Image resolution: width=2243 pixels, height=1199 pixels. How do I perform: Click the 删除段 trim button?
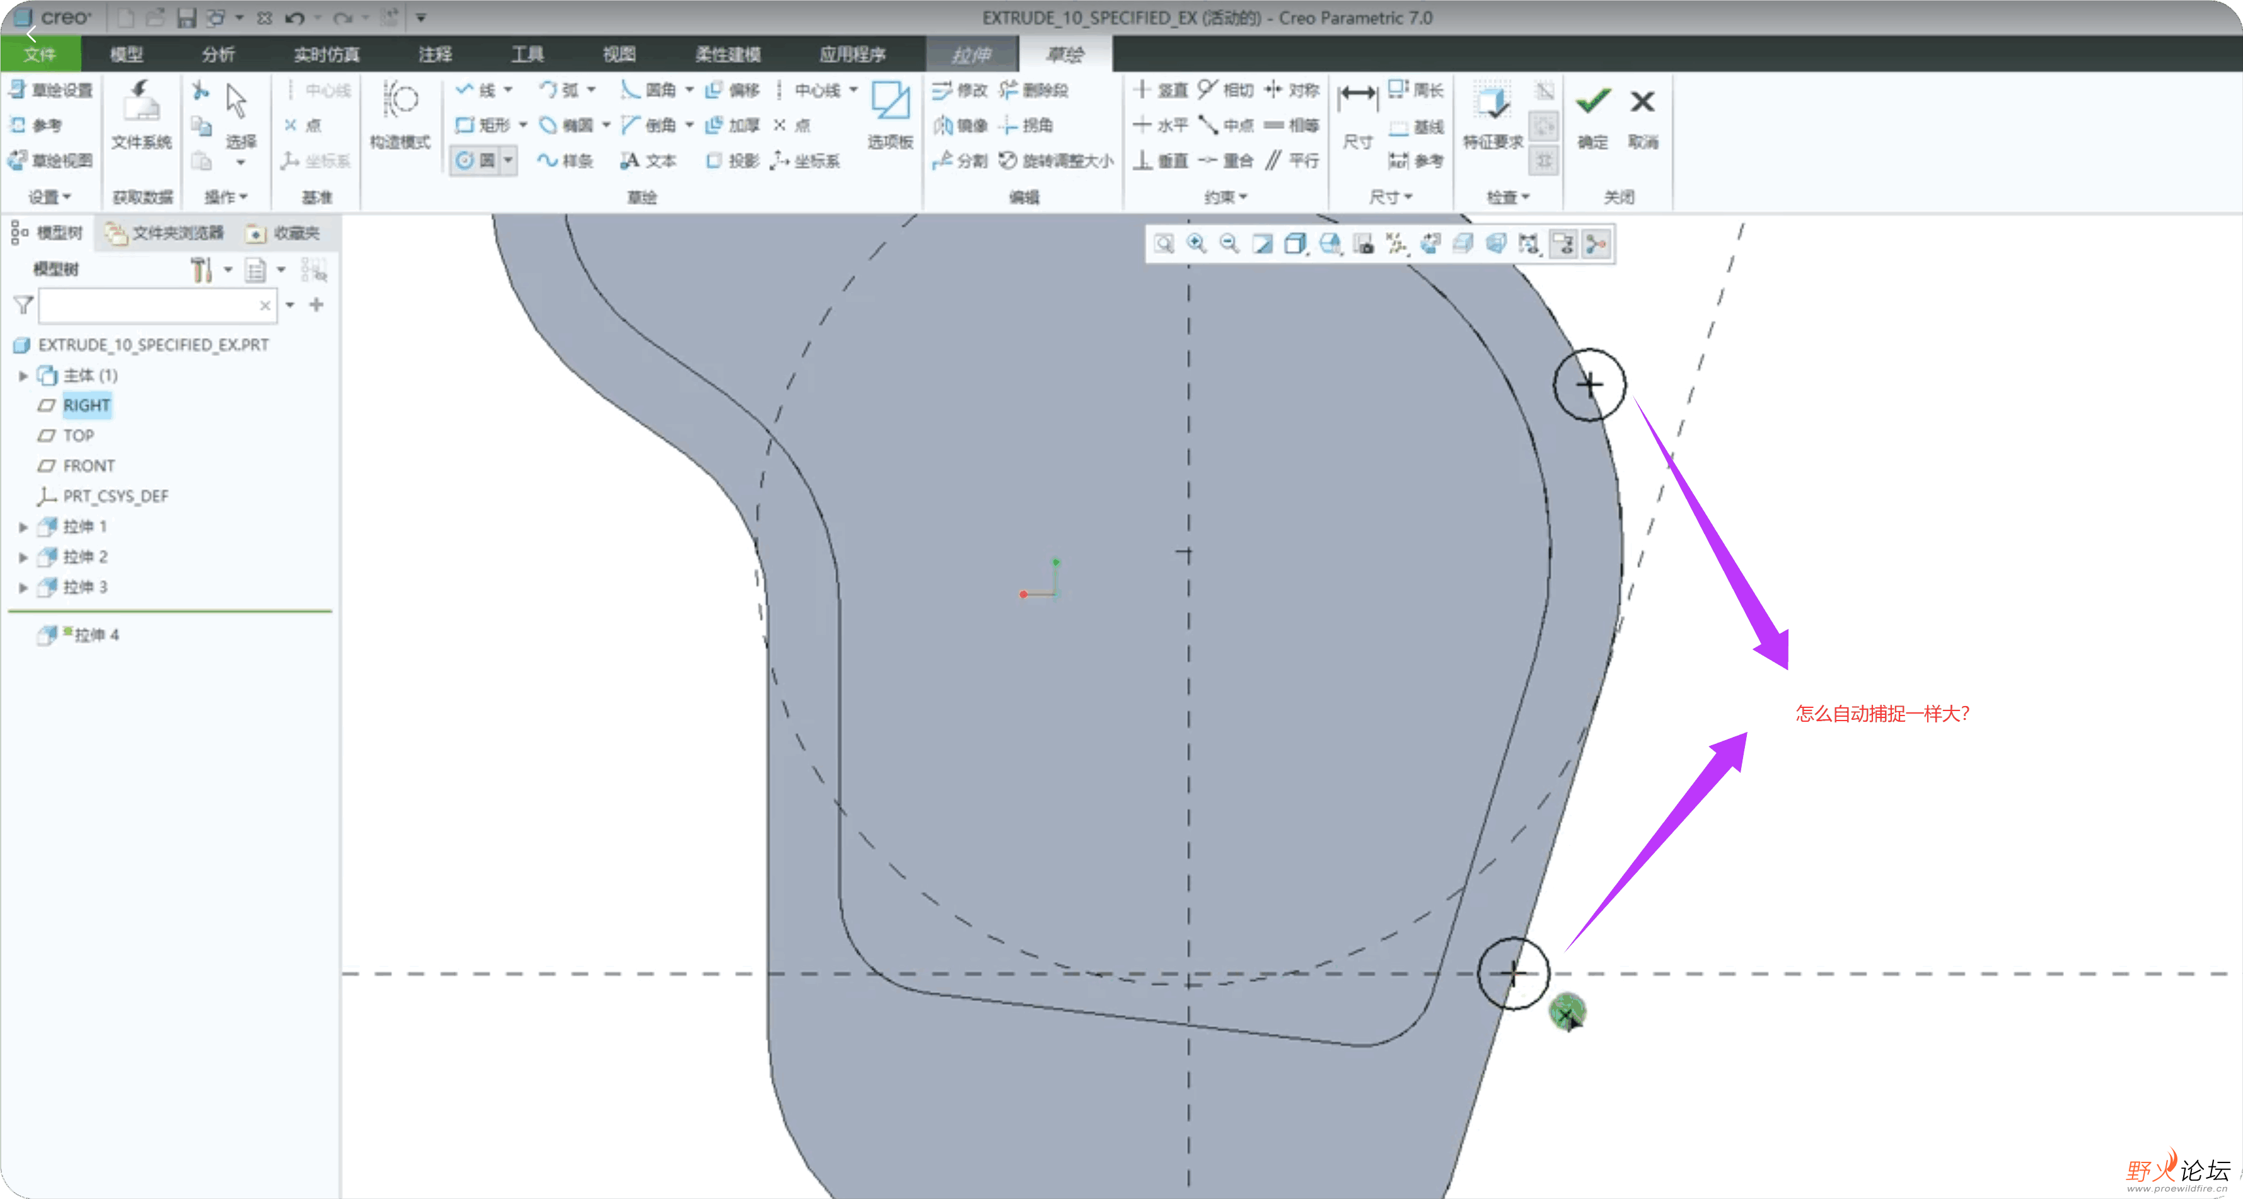(1033, 90)
